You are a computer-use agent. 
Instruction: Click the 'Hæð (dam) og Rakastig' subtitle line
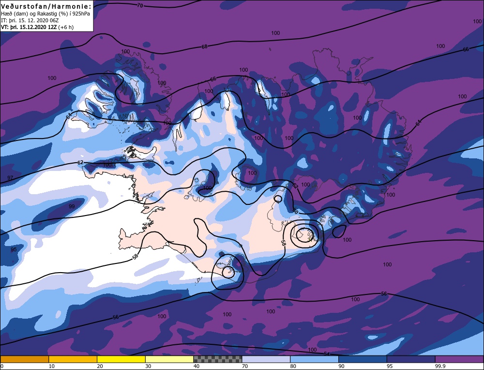click(x=45, y=14)
